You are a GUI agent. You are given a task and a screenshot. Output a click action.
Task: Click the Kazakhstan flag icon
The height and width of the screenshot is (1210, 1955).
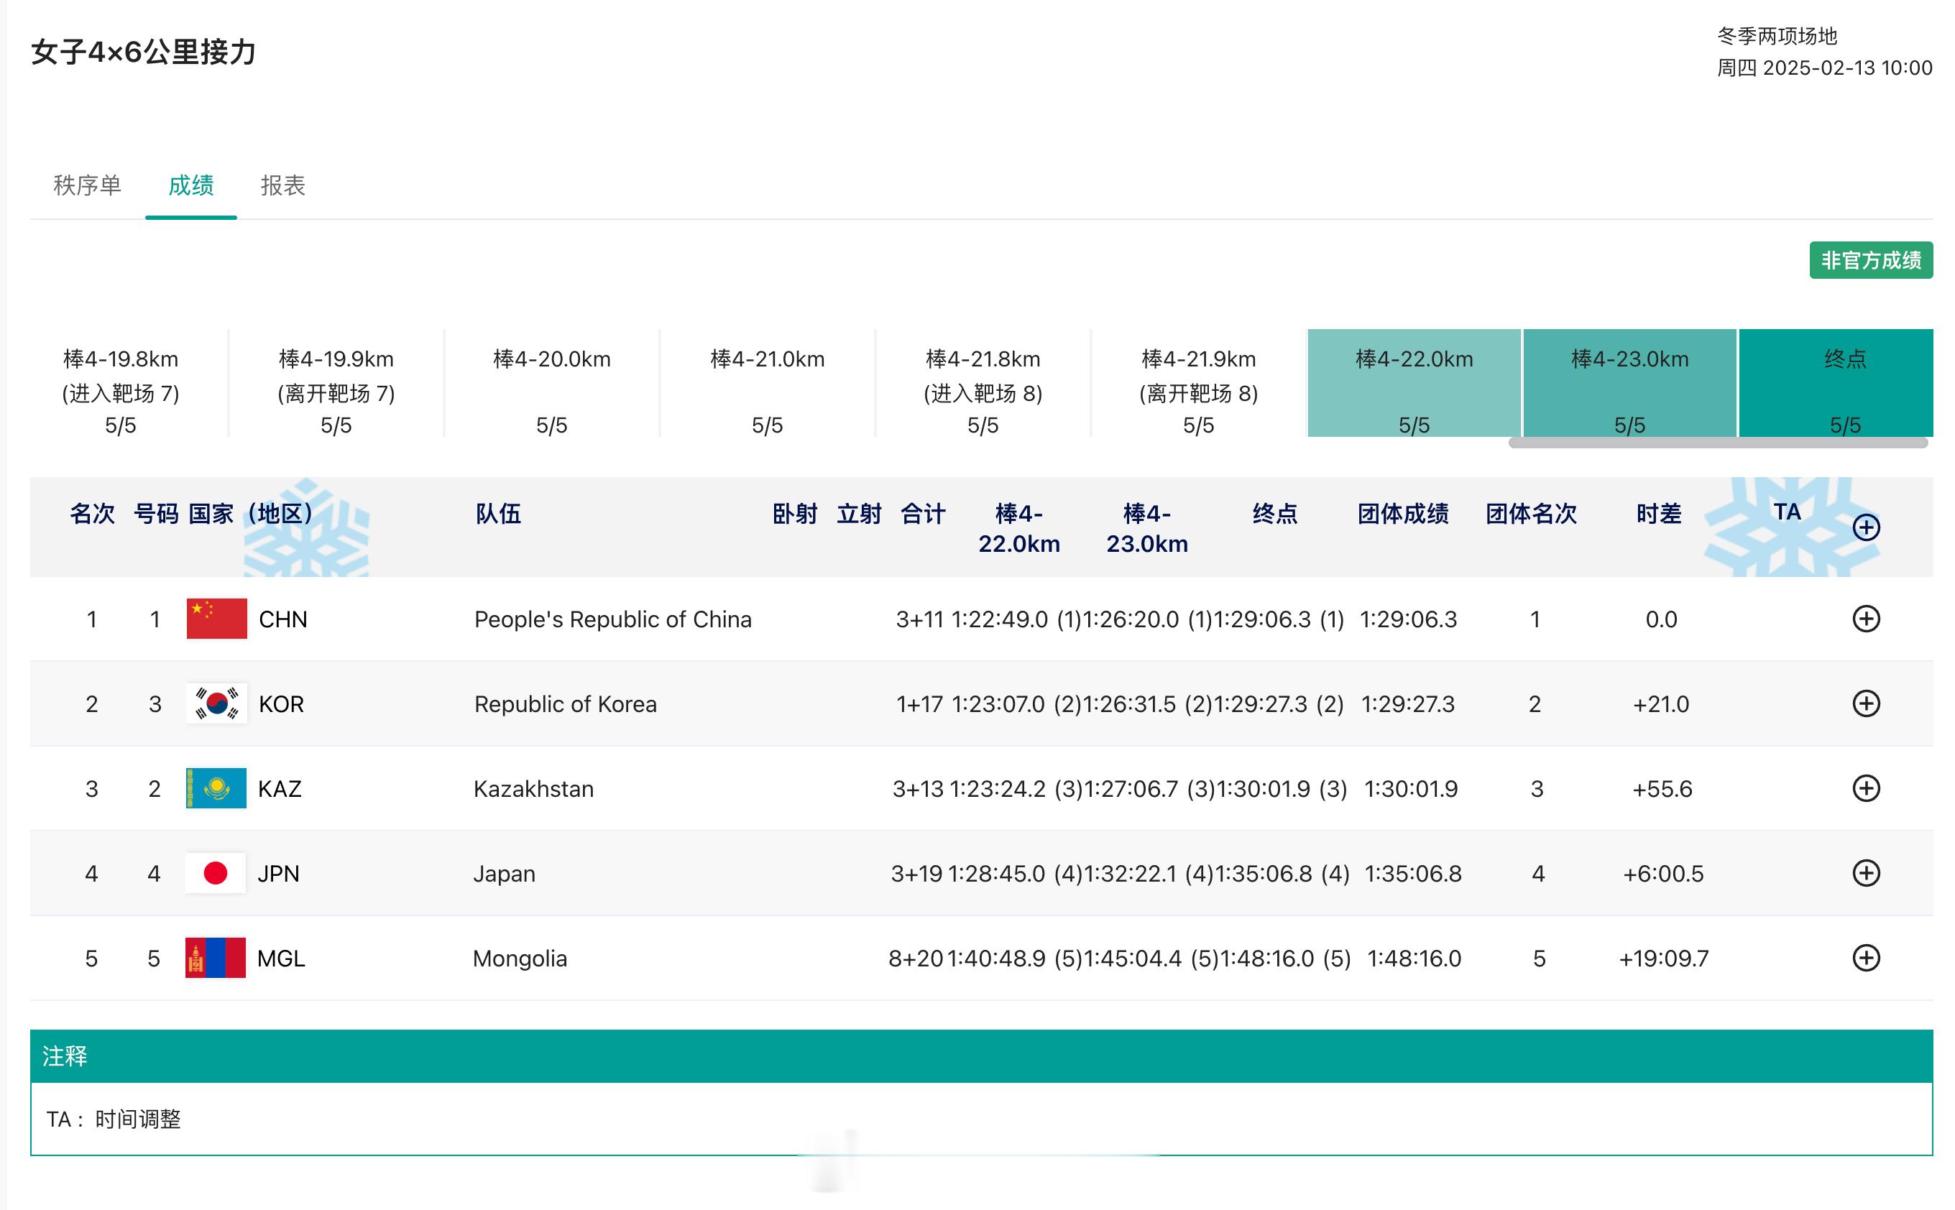click(x=216, y=788)
